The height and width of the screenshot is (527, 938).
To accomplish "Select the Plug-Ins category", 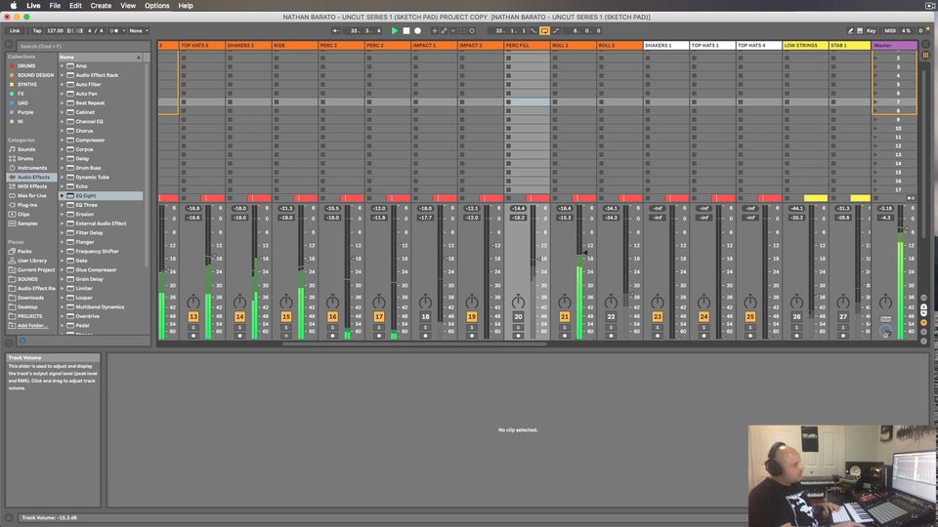I will (27, 205).
